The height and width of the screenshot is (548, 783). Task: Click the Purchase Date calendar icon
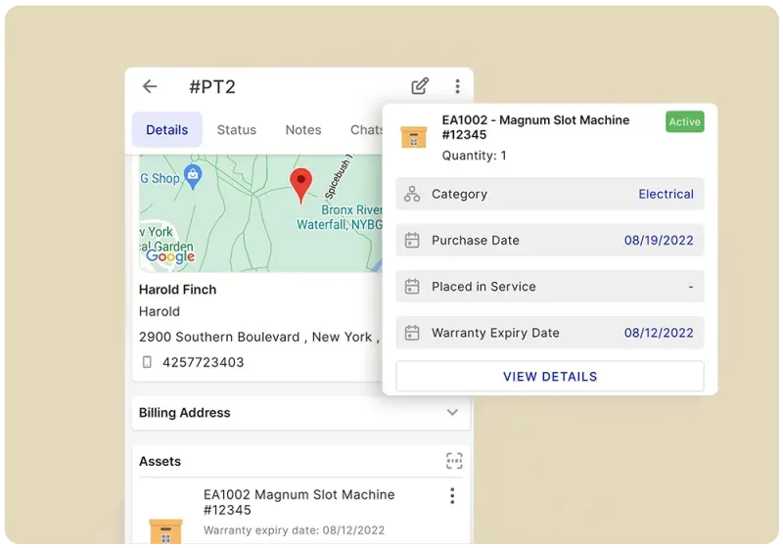[x=412, y=240]
